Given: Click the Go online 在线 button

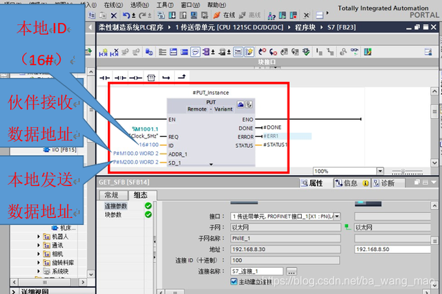Looking at the screenshot, I should pos(224,15).
